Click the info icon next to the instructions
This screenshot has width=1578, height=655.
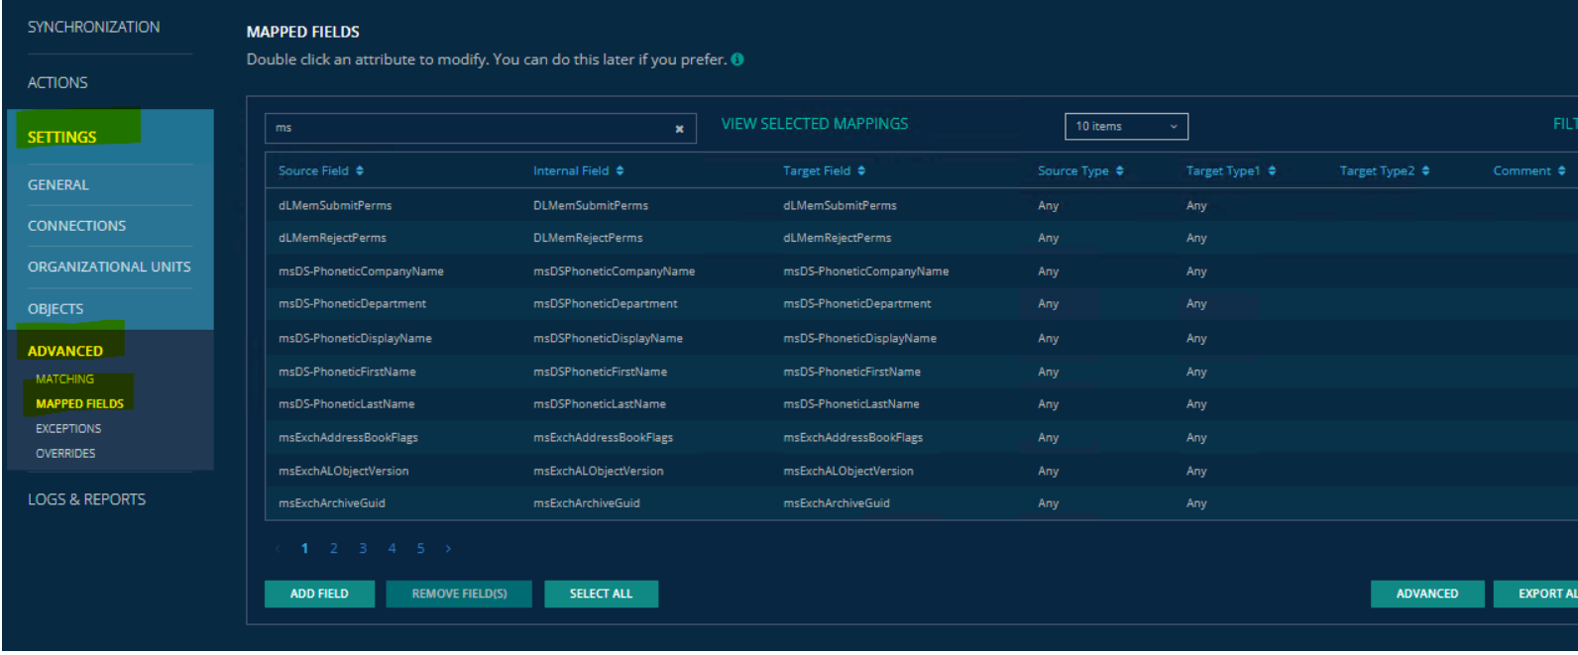737,59
